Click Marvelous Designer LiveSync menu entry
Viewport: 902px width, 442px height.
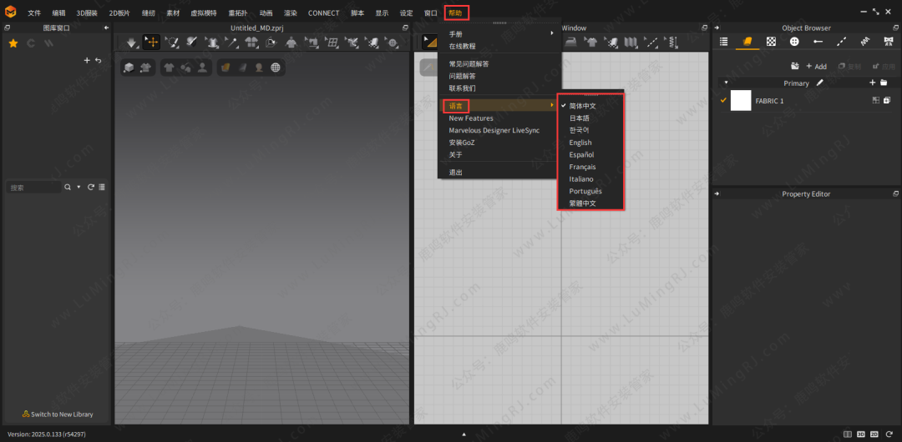point(494,131)
